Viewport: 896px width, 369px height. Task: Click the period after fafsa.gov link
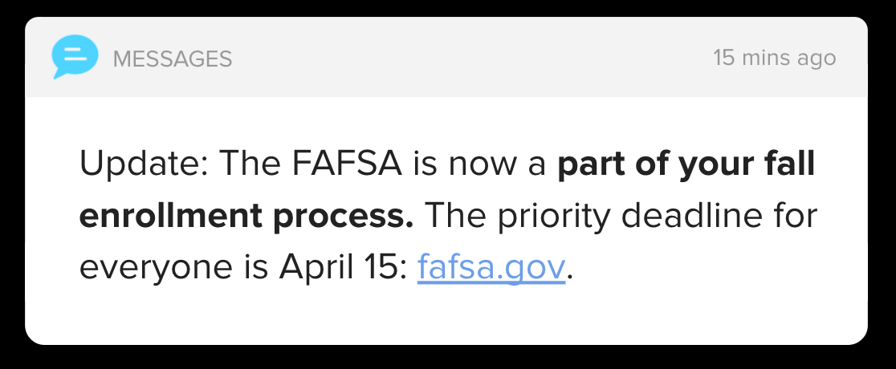(x=570, y=278)
